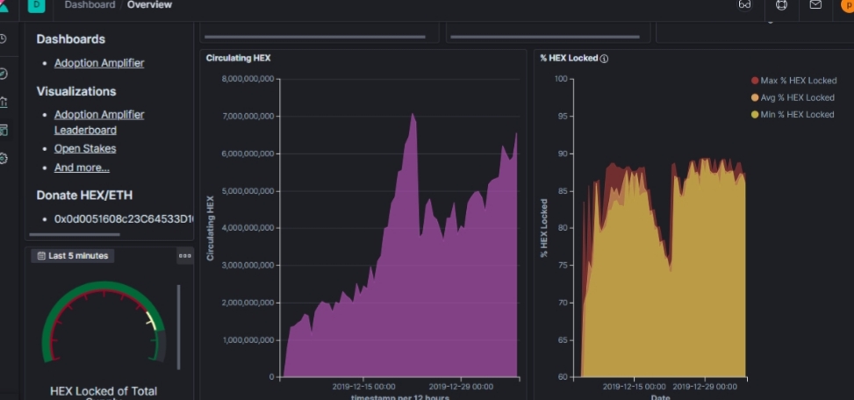
Task: Click the Circulating HEX panel title
Action: point(238,58)
